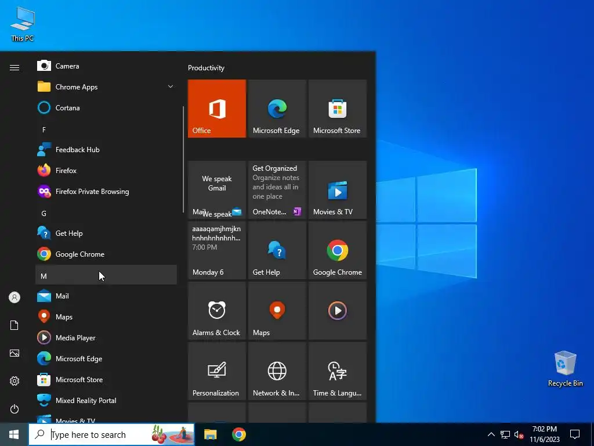Open Firefox Private Browsing
This screenshot has width=594, height=446.
106,191
